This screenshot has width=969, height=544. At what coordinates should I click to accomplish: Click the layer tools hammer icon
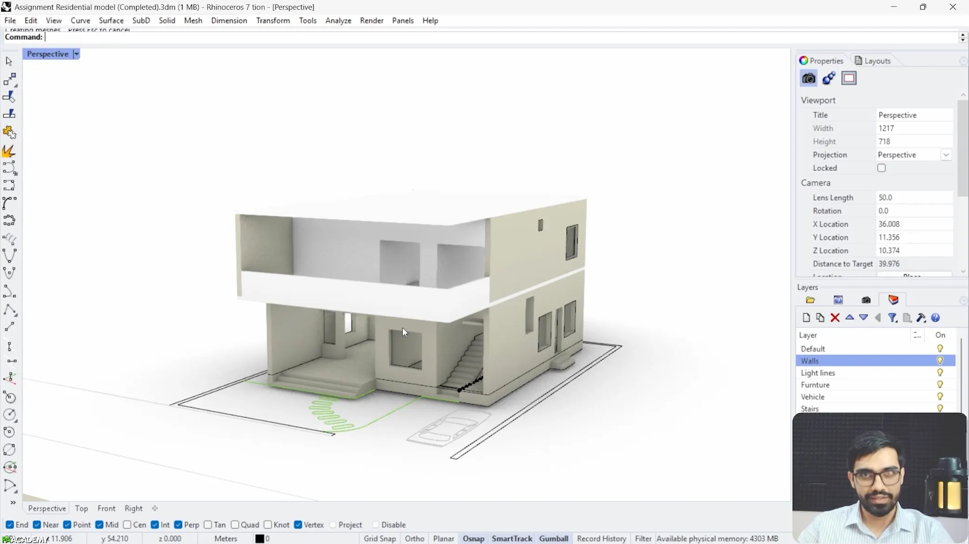pos(921,318)
